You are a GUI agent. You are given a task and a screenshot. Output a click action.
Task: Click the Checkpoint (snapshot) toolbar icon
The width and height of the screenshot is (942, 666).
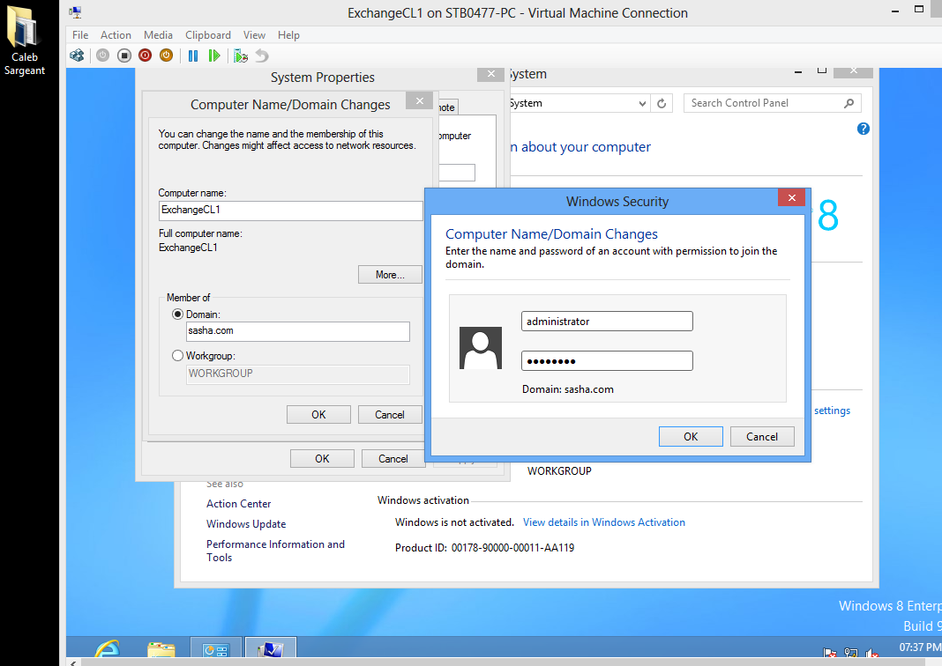pos(240,55)
